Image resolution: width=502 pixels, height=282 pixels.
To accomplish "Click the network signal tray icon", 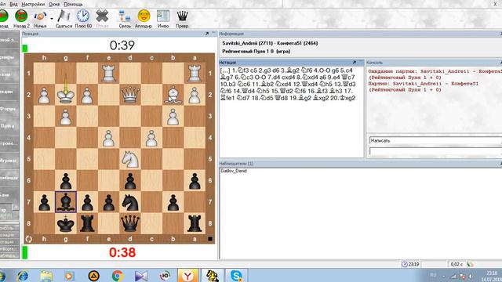I will [x=453, y=277].
